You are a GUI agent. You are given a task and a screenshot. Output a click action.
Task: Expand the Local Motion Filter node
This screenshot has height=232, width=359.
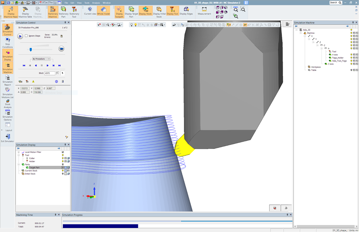(19, 152)
